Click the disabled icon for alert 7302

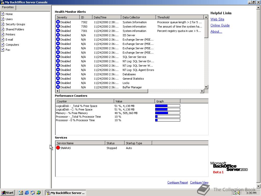pos(58,22)
